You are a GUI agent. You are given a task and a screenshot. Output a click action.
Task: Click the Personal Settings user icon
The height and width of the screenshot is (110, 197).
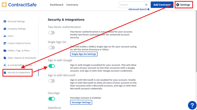pyautogui.click(x=5, y=21)
